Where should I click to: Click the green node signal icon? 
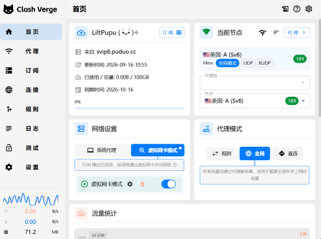[206, 33]
